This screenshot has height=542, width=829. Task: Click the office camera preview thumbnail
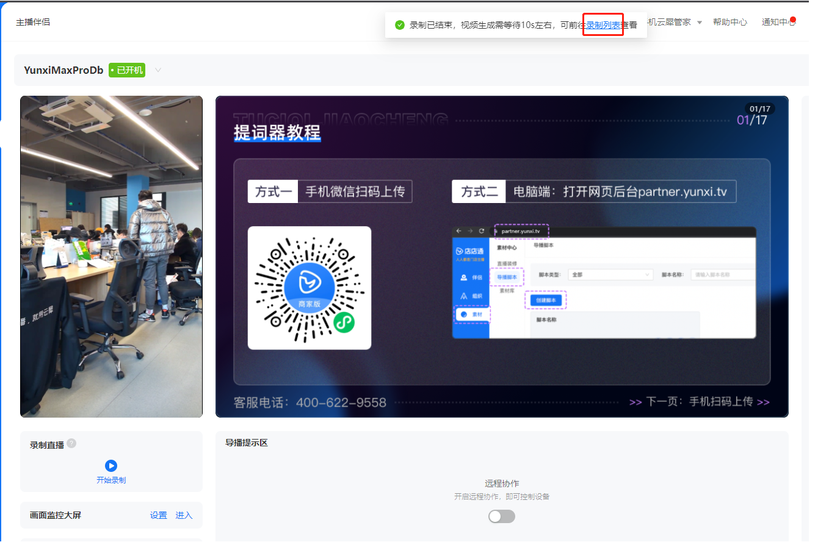point(111,257)
